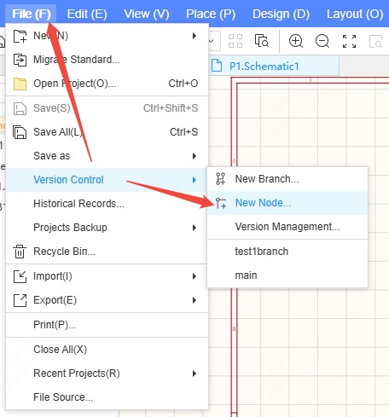Select Projects Backup menu entry
The image size is (389, 417).
click(x=107, y=228)
